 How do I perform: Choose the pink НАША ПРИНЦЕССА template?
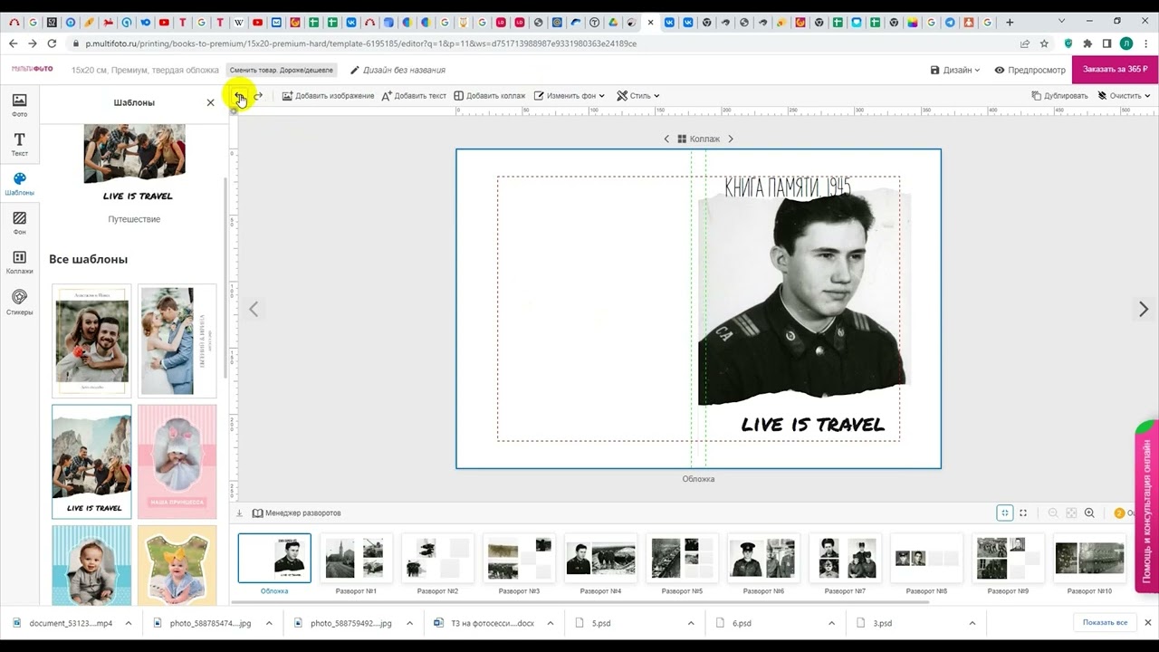coord(177,462)
